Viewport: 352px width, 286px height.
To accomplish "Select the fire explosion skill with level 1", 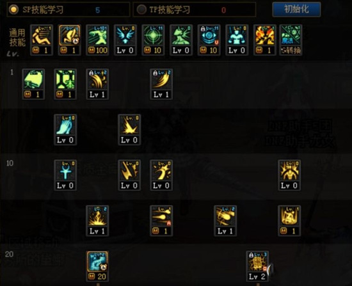I will (265, 40).
